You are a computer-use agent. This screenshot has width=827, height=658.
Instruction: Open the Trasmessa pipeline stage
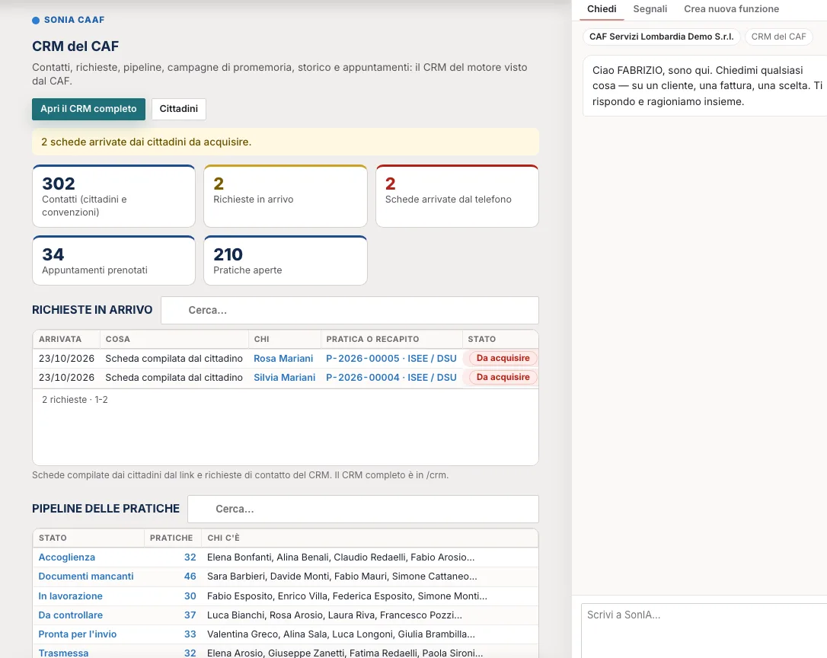(63, 653)
